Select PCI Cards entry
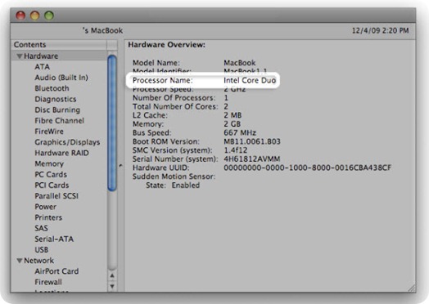Image resolution: width=429 pixels, height=304 pixels. [52, 186]
